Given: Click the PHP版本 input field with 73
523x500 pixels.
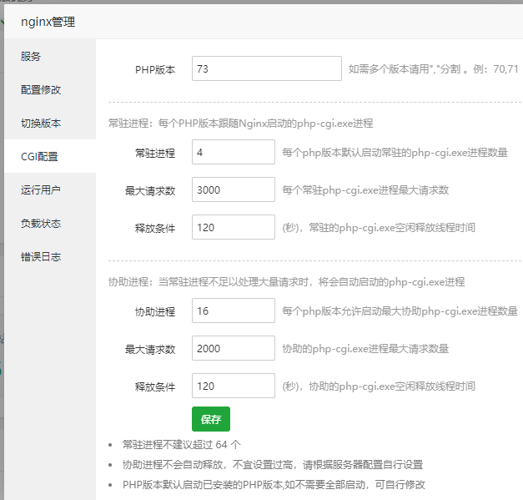Looking at the screenshot, I should [x=266, y=68].
